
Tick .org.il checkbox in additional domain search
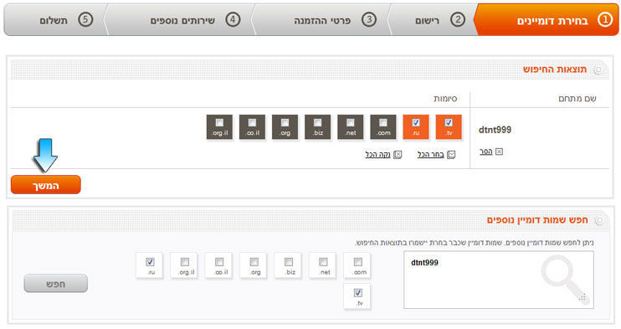pyautogui.click(x=185, y=262)
